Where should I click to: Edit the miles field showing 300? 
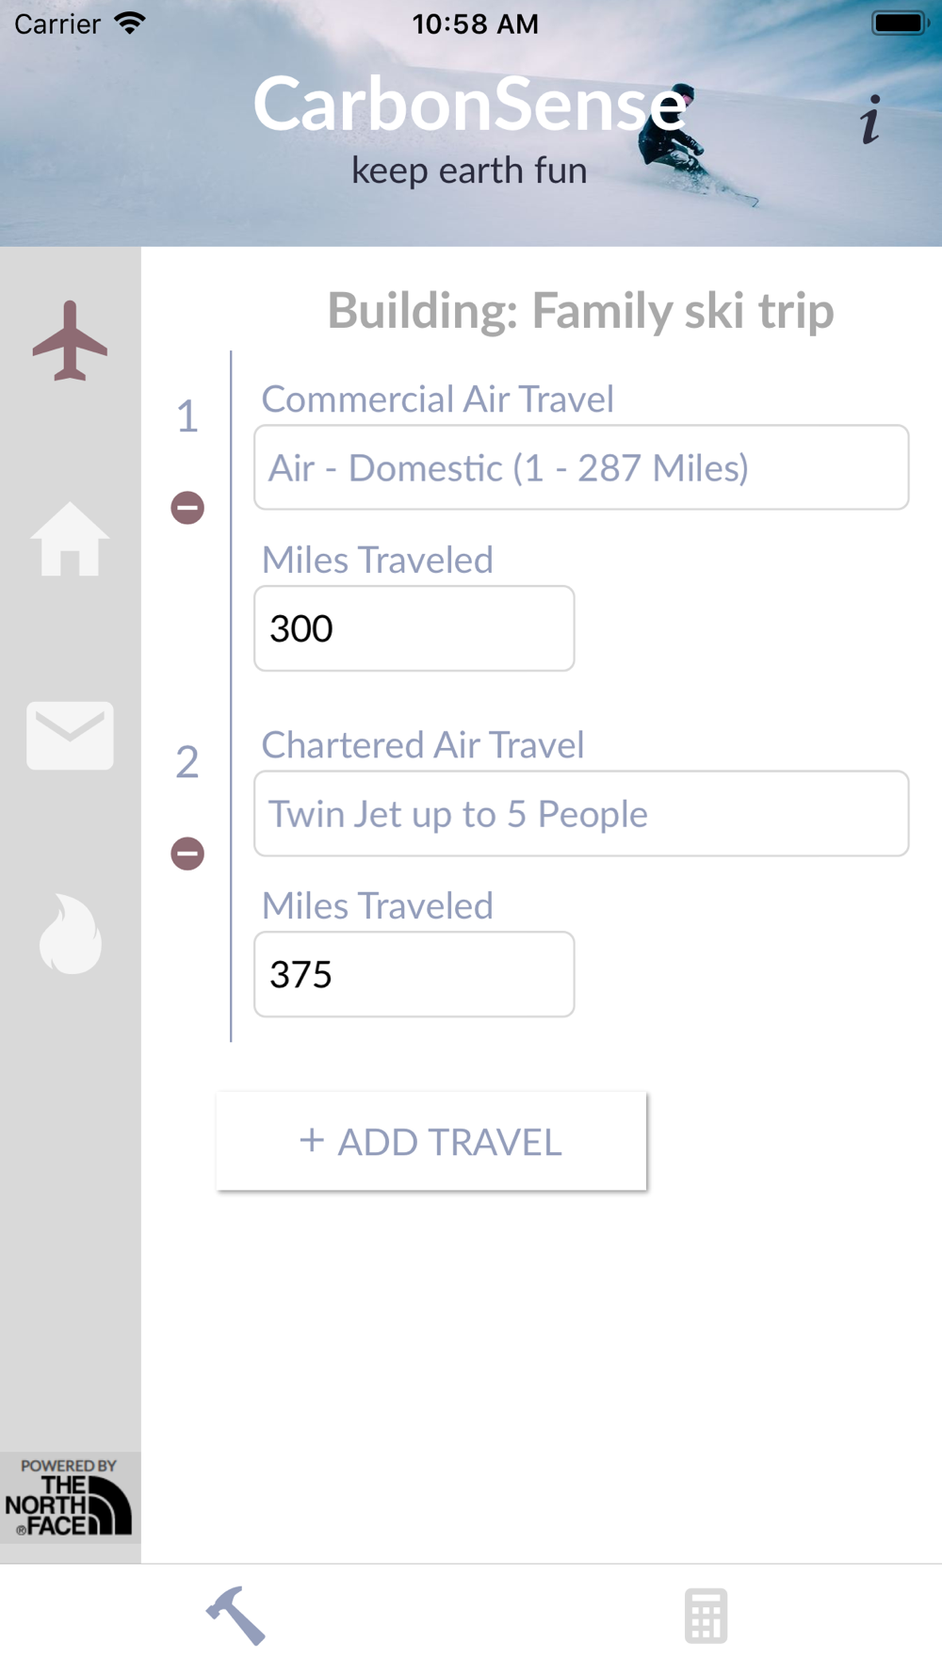tap(414, 628)
